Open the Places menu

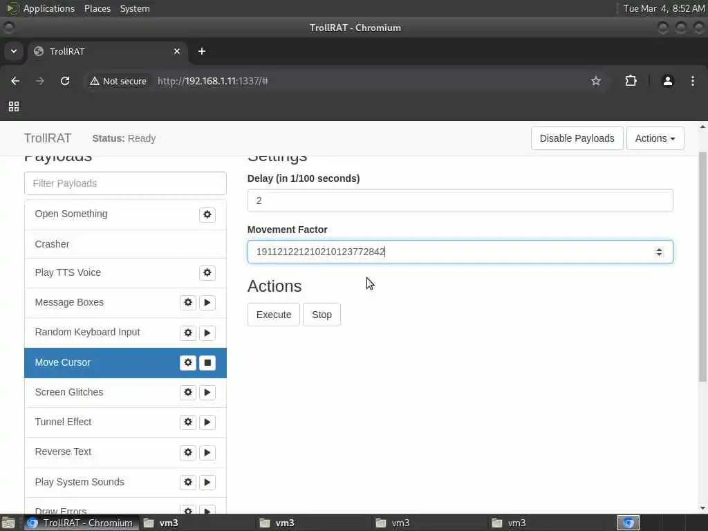(97, 8)
